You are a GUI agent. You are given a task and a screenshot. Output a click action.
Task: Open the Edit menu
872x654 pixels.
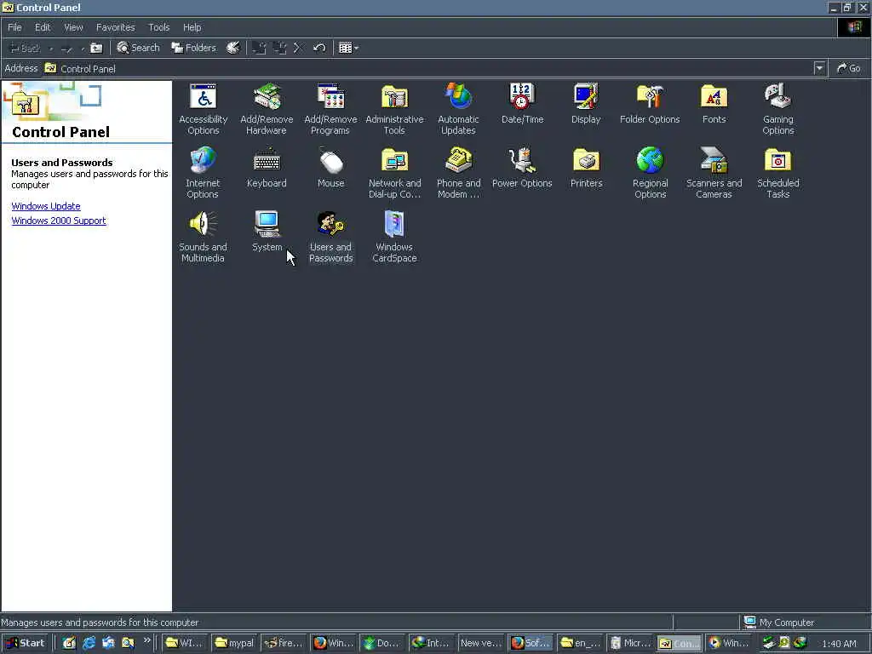43,27
